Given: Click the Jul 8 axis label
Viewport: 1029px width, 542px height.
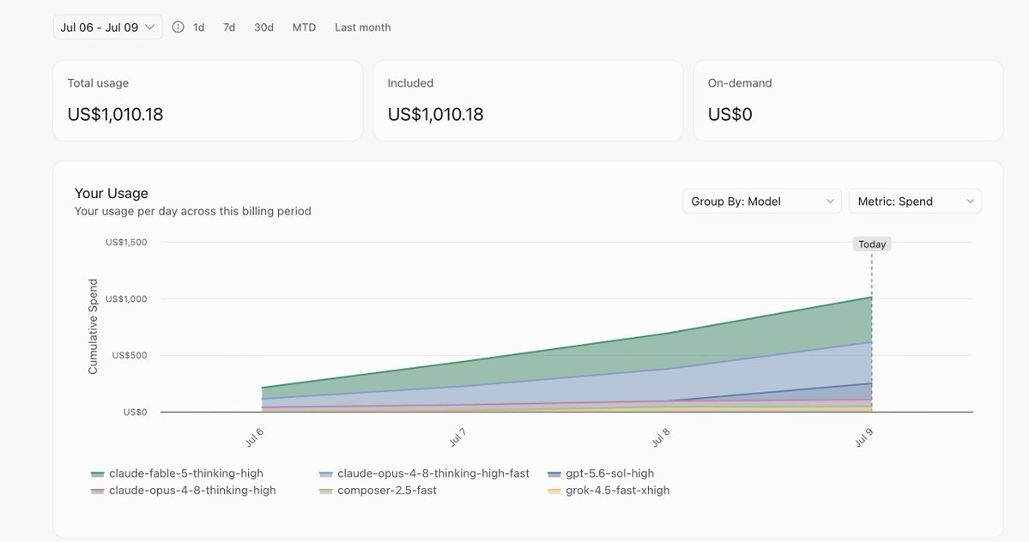Looking at the screenshot, I should pyautogui.click(x=661, y=437).
